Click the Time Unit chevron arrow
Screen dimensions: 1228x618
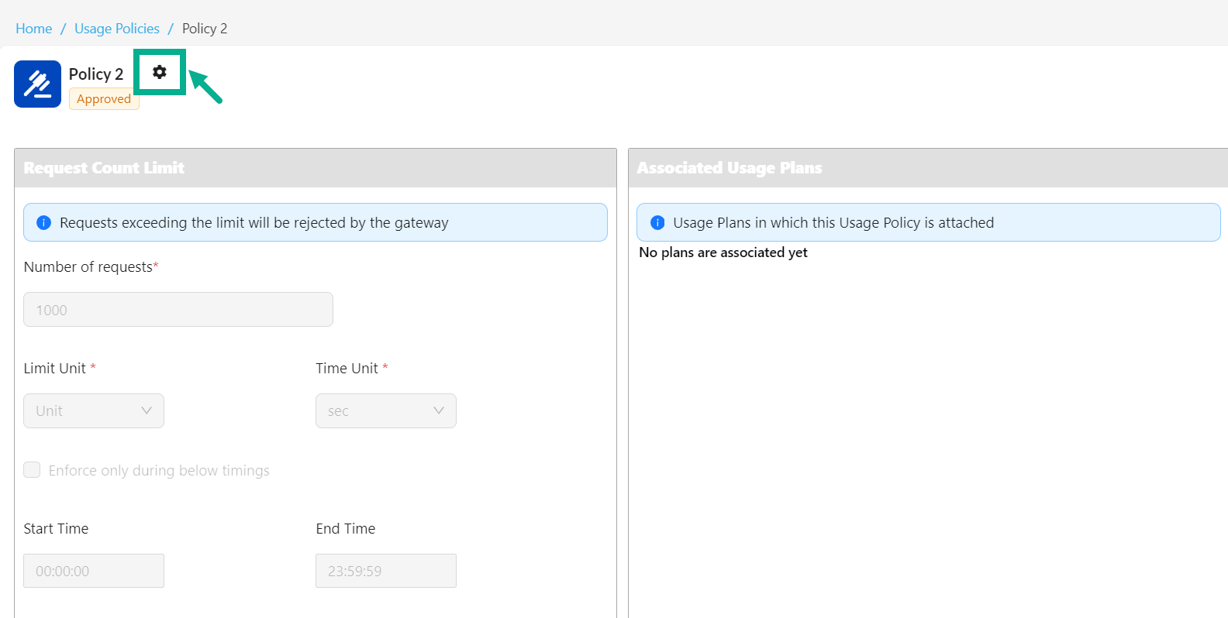(x=439, y=410)
